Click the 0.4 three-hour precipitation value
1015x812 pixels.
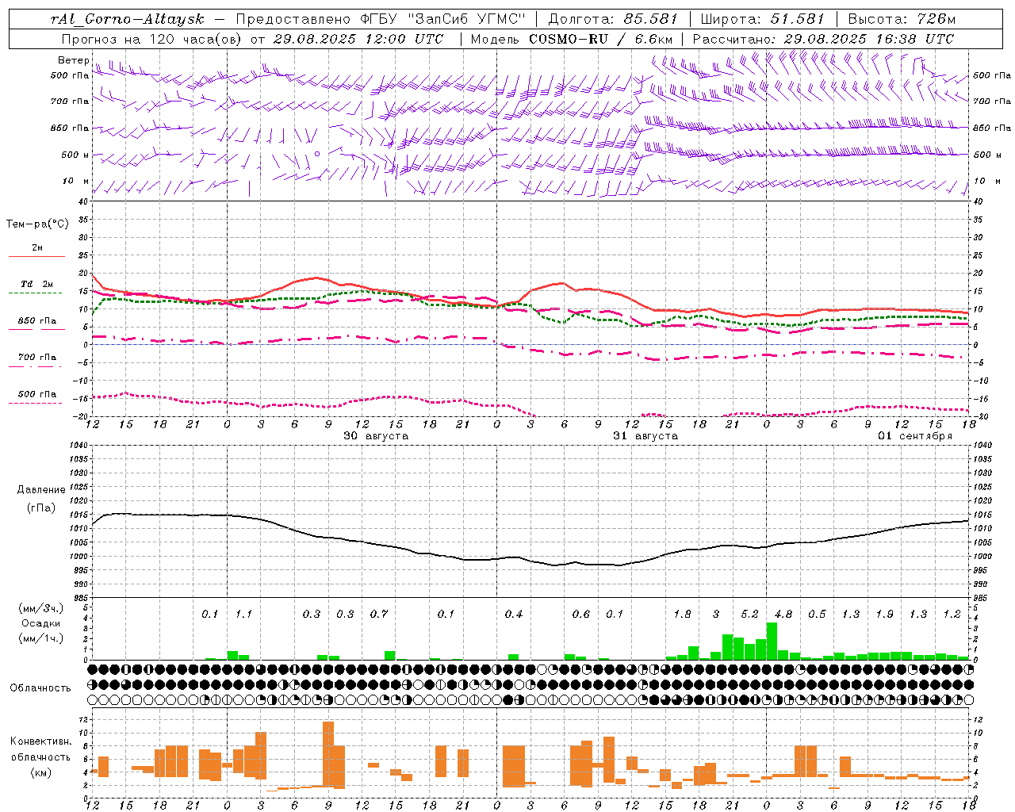[514, 615]
